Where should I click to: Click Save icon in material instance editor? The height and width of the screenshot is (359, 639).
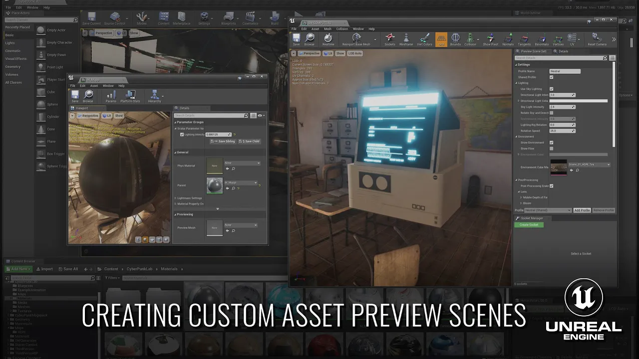pyautogui.click(x=75, y=96)
